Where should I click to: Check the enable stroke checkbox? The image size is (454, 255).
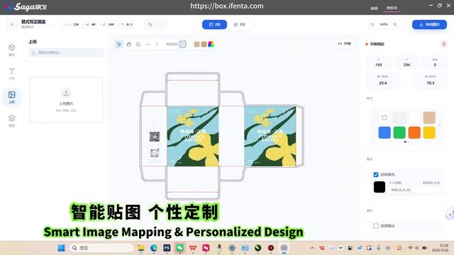pos(376,226)
